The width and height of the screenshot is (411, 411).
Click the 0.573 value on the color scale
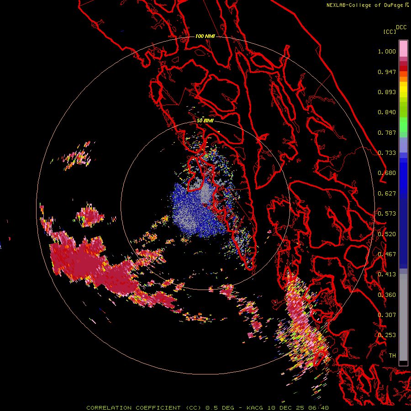[x=387, y=214]
